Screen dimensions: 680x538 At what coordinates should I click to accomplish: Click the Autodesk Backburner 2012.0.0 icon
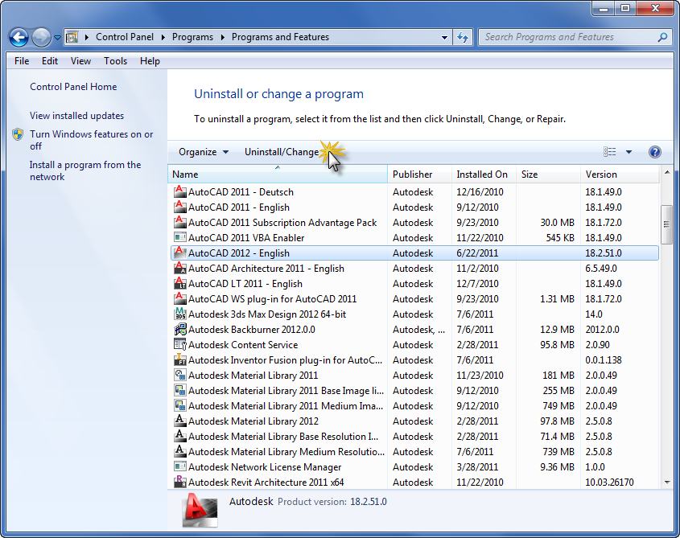[x=180, y=330]
